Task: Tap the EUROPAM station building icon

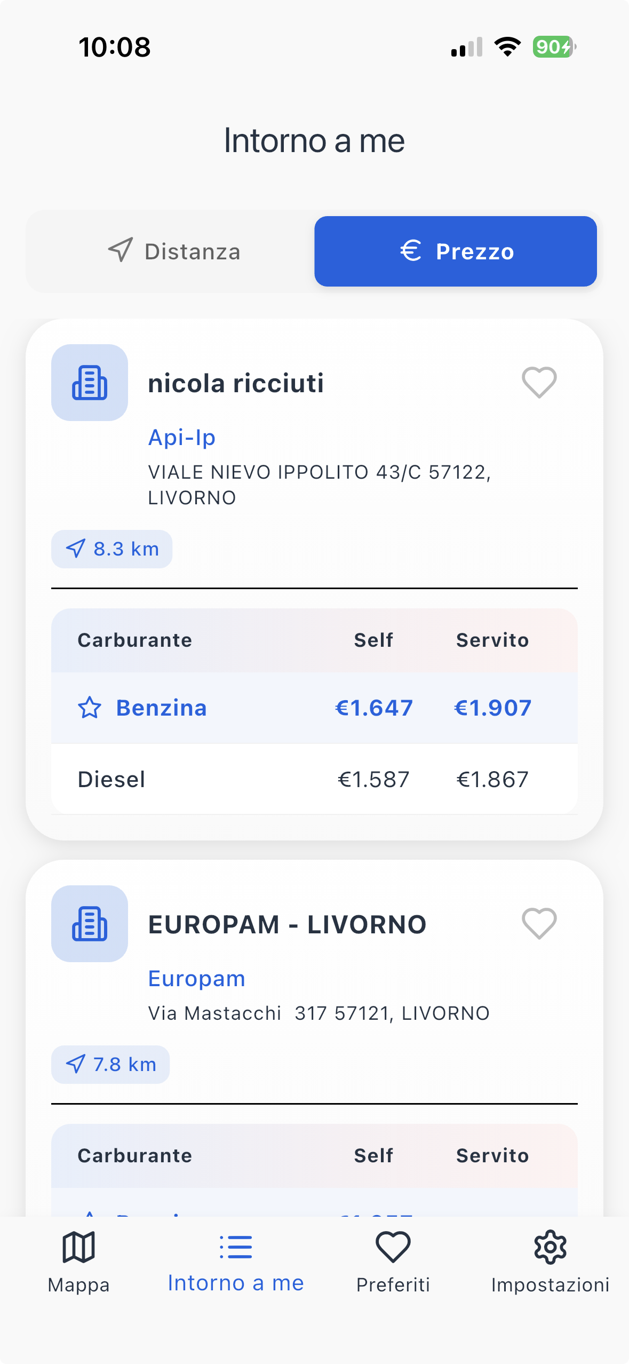Action: [90, 924]
